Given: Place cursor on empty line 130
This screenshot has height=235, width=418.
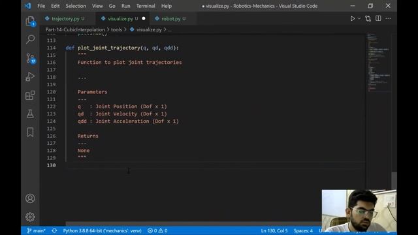Looking at the screenshot, I should click(216, 165).
